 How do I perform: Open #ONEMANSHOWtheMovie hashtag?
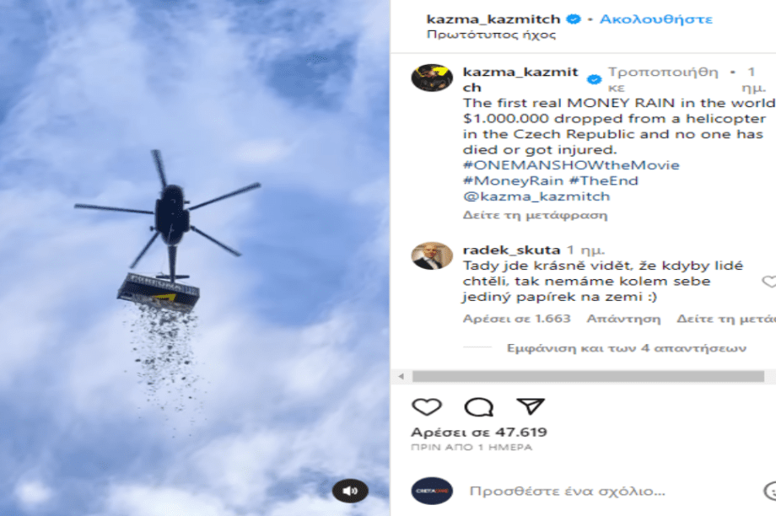(571, 164)
